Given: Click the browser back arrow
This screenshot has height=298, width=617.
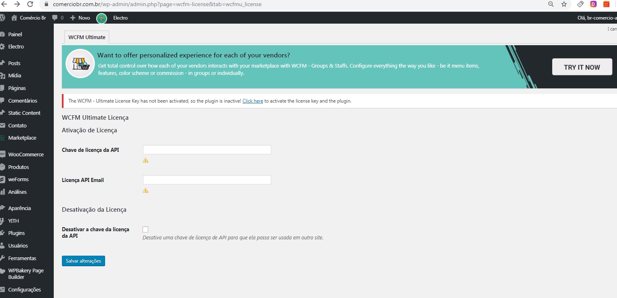Looking at the screenshot, I should (x=4, y=4).
